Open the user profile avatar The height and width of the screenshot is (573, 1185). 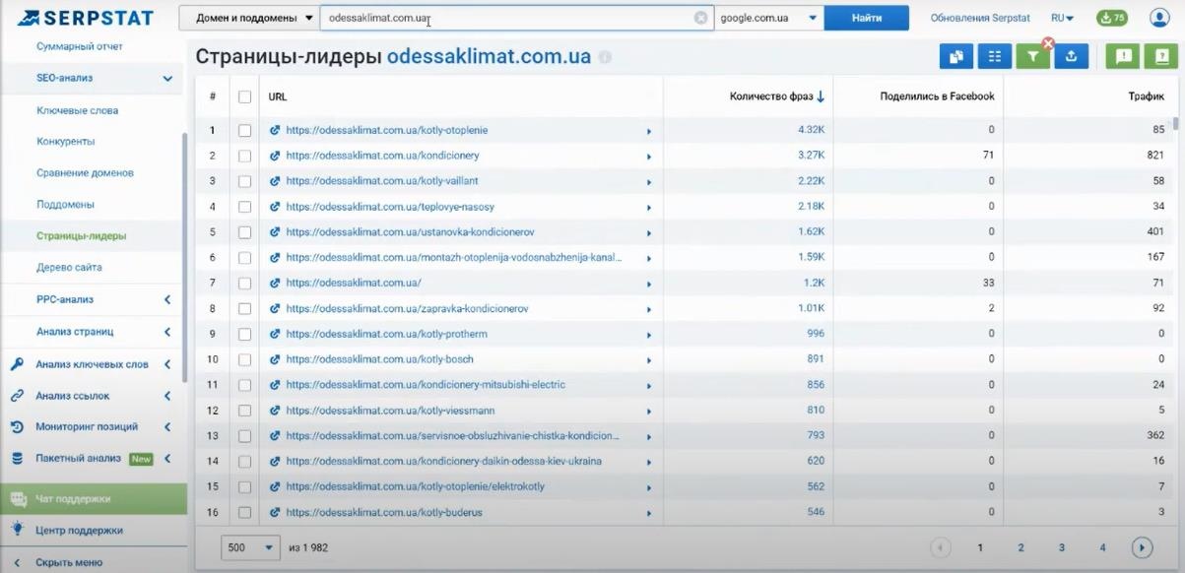point(1158,18)
